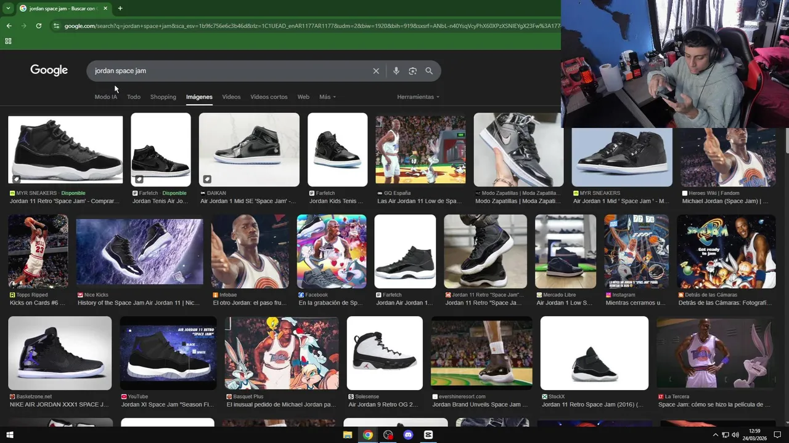789x443 pixels.
Task: Open the Instagram Space Jam poster image
Action: (x=636, y=251)
